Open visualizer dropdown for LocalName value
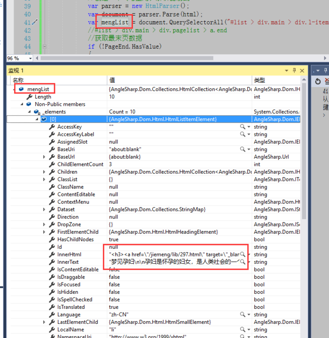 coord(249,330)
